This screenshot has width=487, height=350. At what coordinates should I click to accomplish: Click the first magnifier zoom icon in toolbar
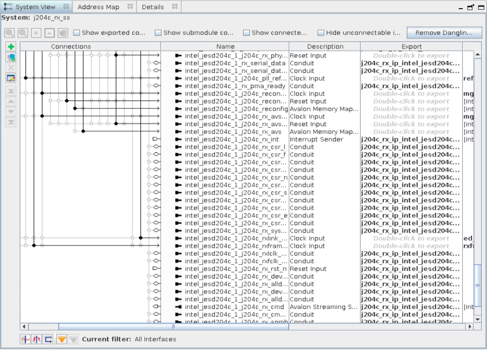point(10,33)
